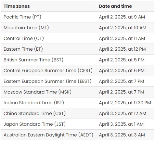This screenshot has height=141, width=155.
Task: Select the April 2, 2025, at 9:30 PM cell
Action: pos(125,103)
